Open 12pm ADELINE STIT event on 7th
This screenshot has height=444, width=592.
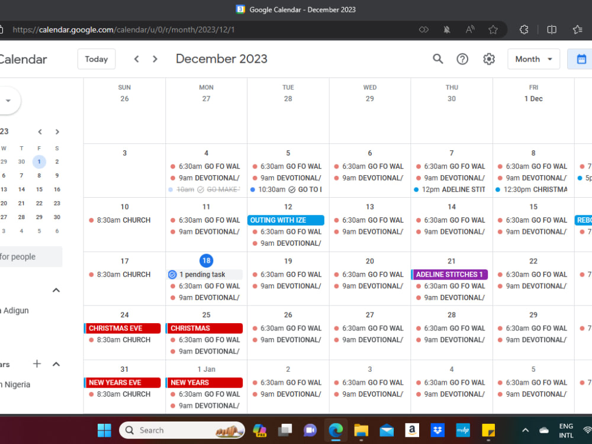pyautogui.click(x=450, y=189)
